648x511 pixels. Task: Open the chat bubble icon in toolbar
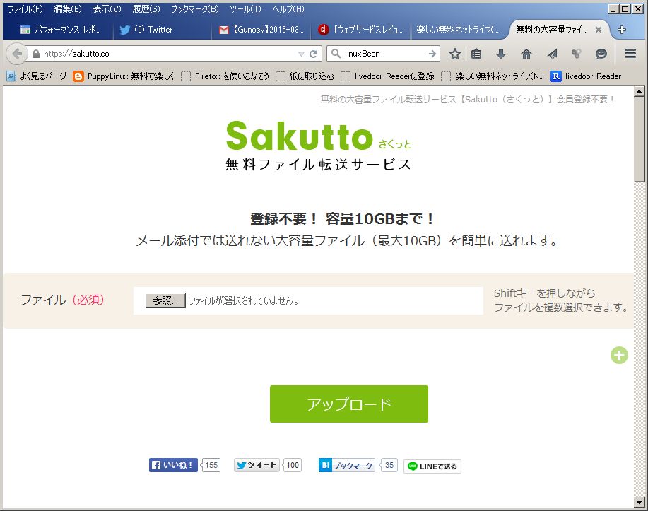pyautogui.click(x=601, y=54)
